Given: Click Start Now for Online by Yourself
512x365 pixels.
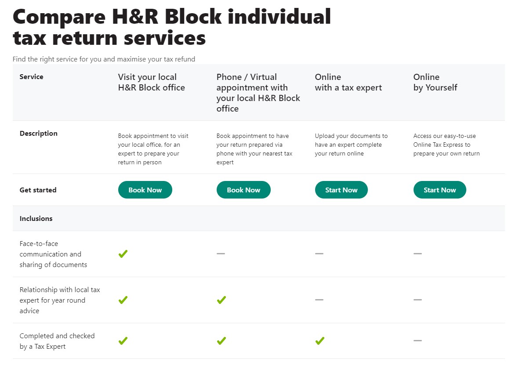Looking at the screenshot, I should (x=439, y=190).
